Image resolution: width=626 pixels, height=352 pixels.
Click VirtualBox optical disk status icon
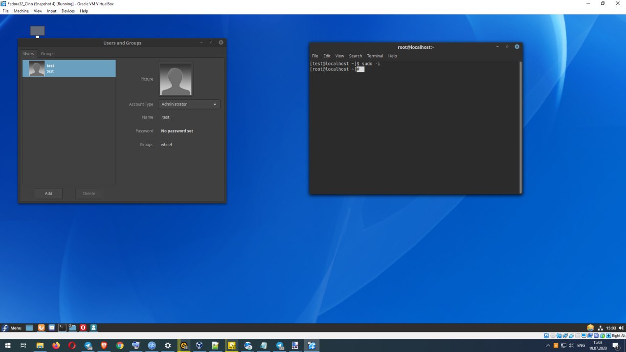[x=553, y=335]
